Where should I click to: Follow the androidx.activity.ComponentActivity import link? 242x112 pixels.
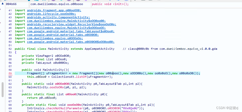(58, 17)
